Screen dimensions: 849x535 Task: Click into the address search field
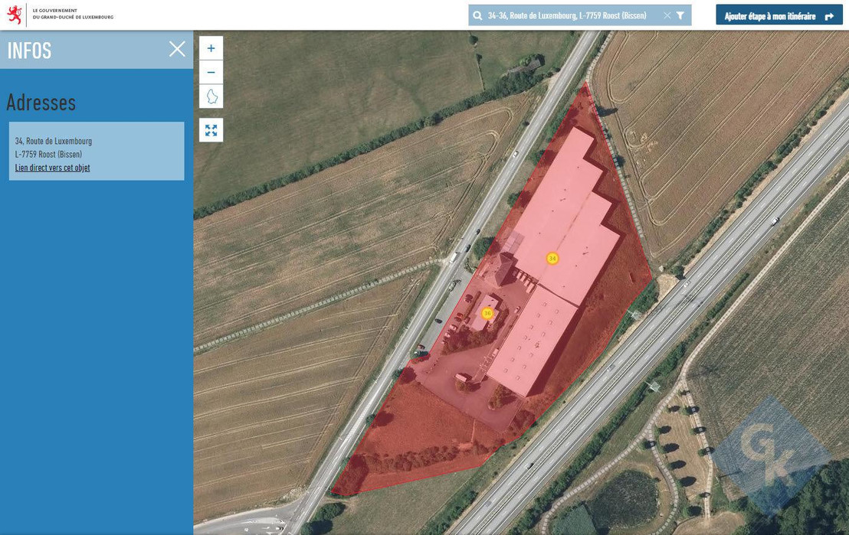567,15
